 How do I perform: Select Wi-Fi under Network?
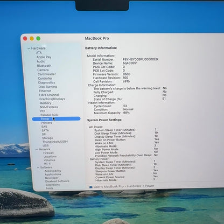(x=48, y=164)
